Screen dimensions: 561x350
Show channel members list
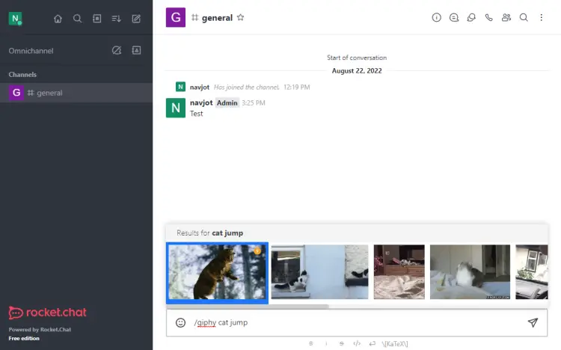[506, 18]
